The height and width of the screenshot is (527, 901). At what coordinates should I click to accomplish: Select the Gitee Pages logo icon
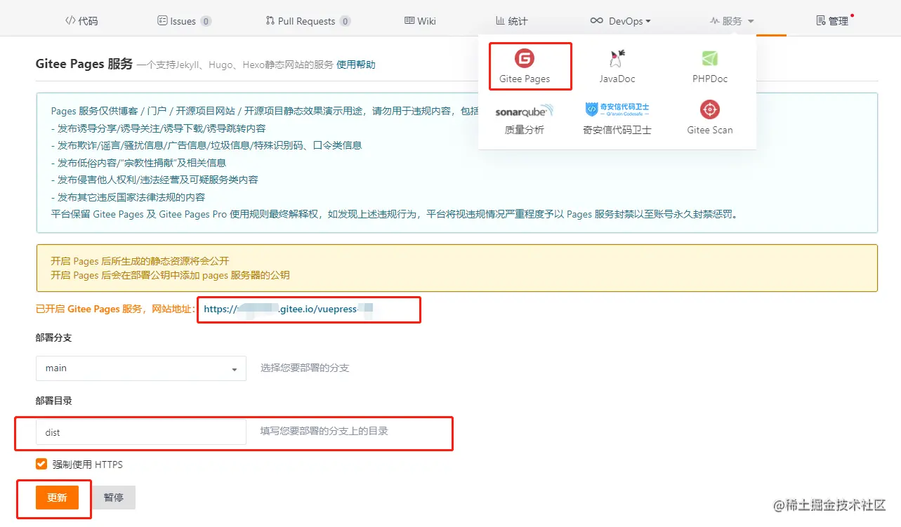point(525,58)
